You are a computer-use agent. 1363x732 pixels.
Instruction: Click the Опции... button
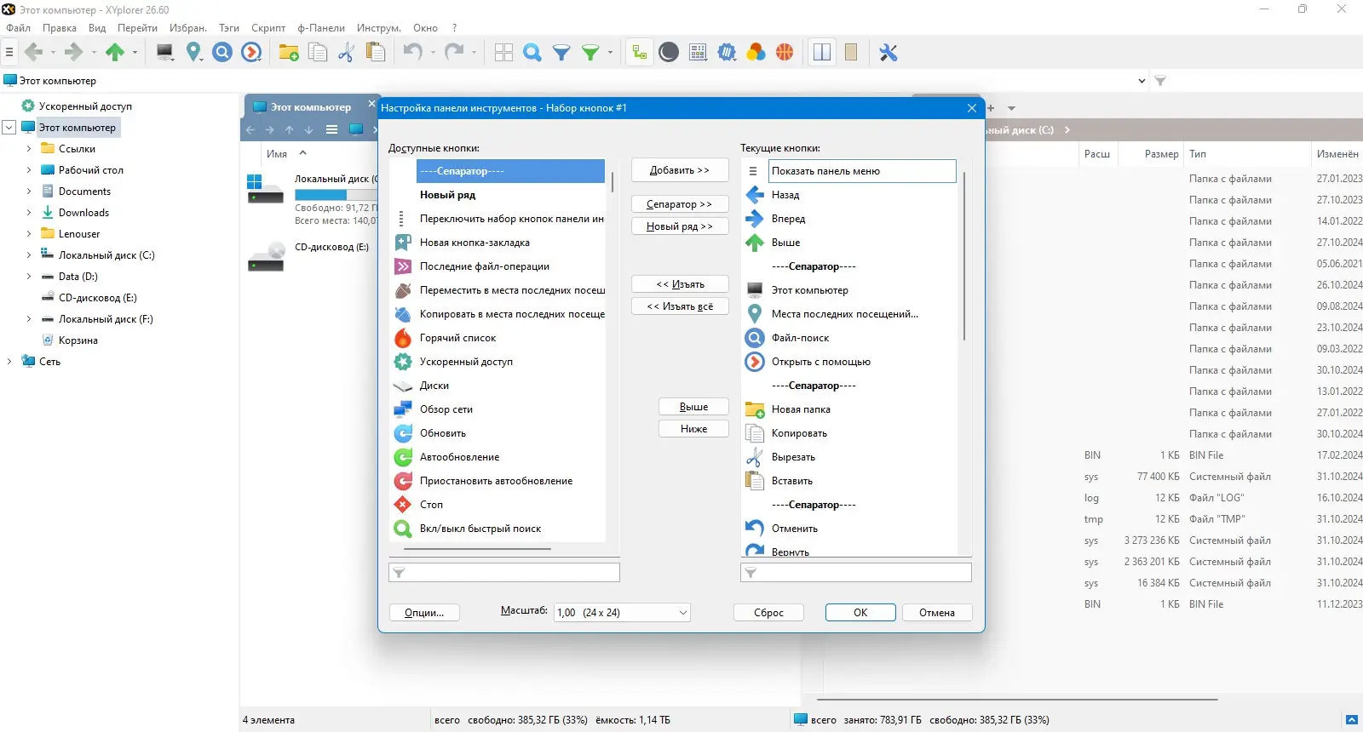click(424, 613)
